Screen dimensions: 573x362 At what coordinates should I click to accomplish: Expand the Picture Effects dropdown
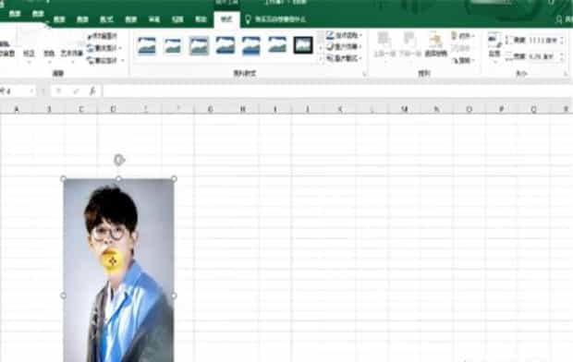click(344, 46)
